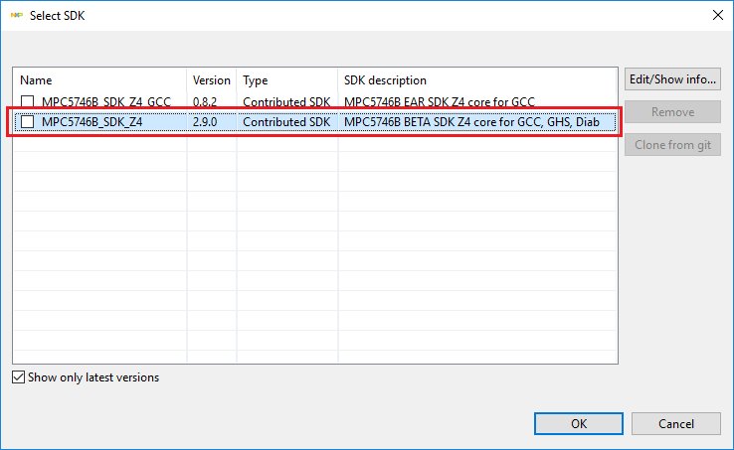This screenshot has width=734, height=450.
Task: Click the Edit/Show info button
Action: tap(672, 79)
